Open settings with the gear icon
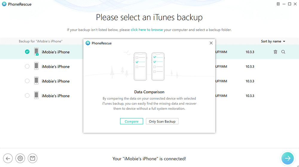299x167 pixels. tap(20, 158)
